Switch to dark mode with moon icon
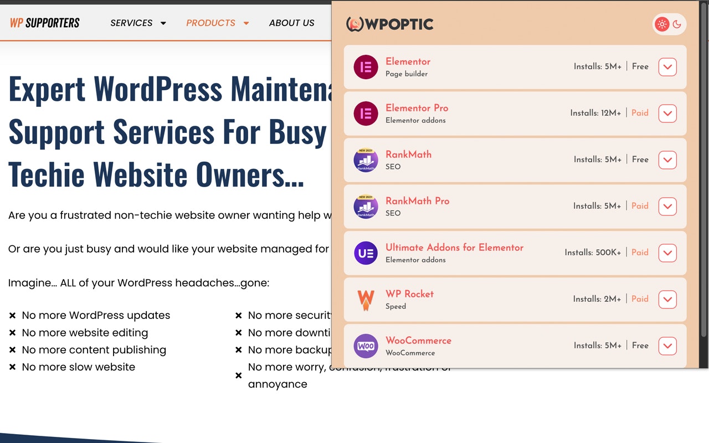This screenshot has height=443, width=709. [677, 24]
